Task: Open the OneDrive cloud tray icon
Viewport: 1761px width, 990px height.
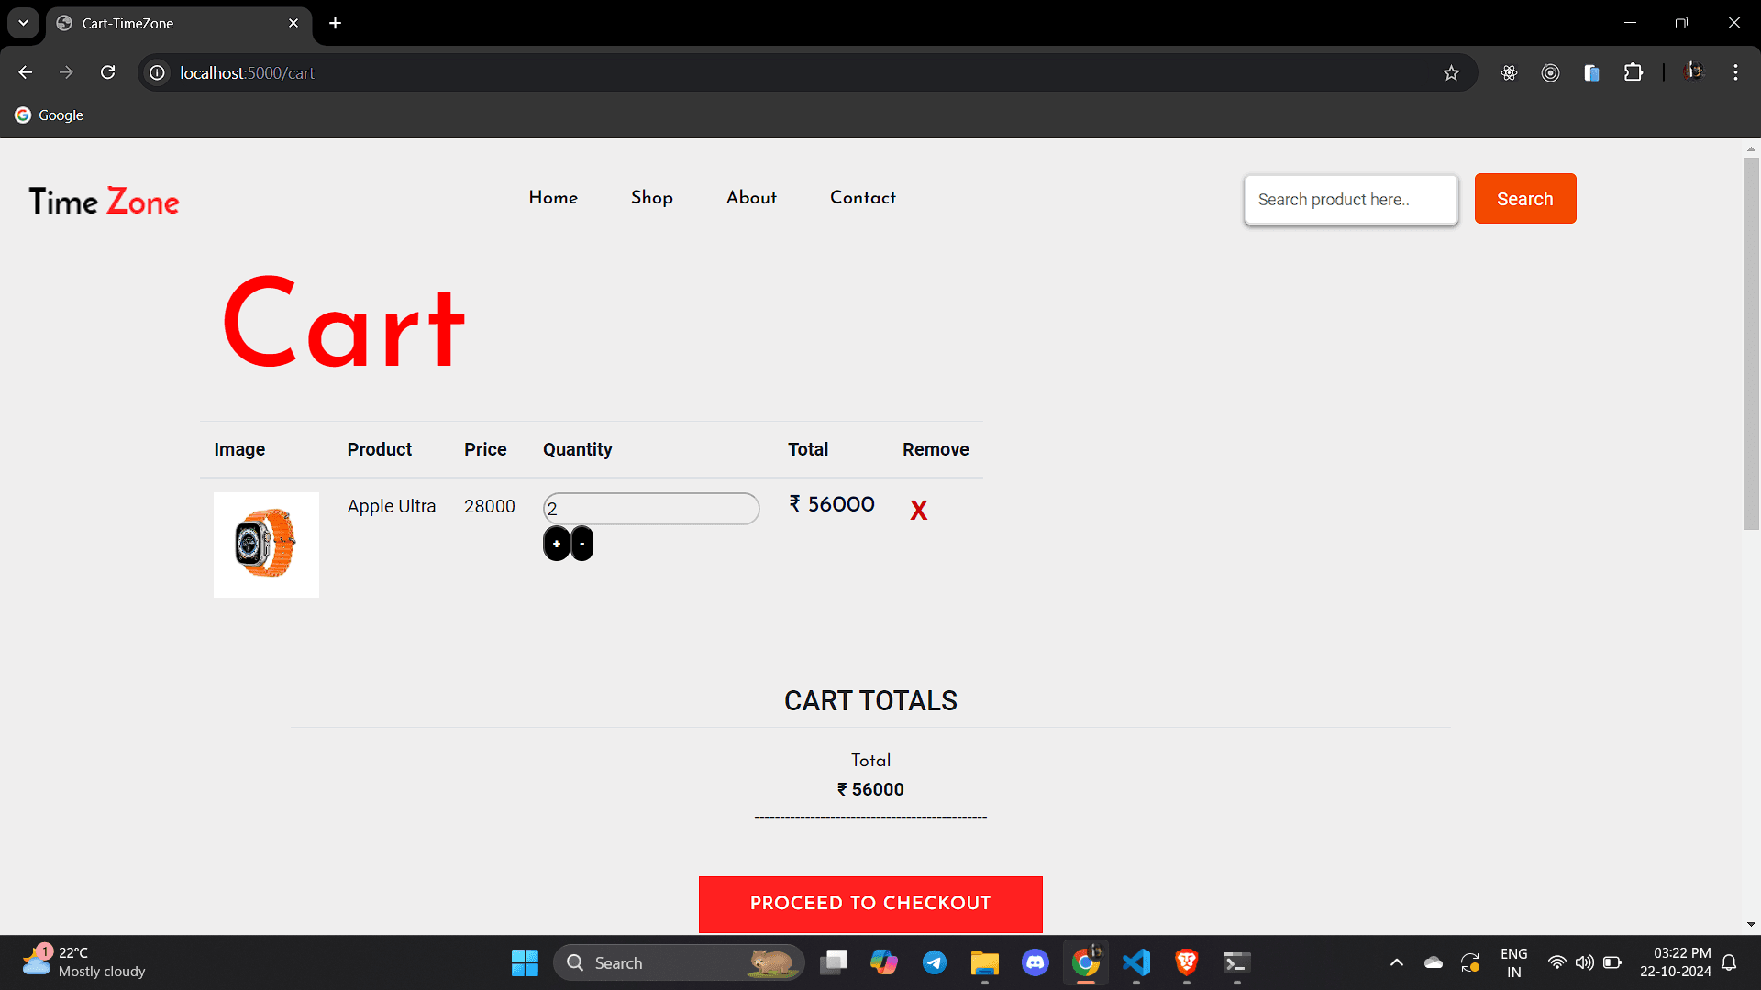Action: [1434, 962]
